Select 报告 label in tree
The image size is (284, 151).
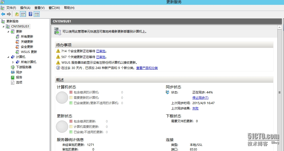19,77
